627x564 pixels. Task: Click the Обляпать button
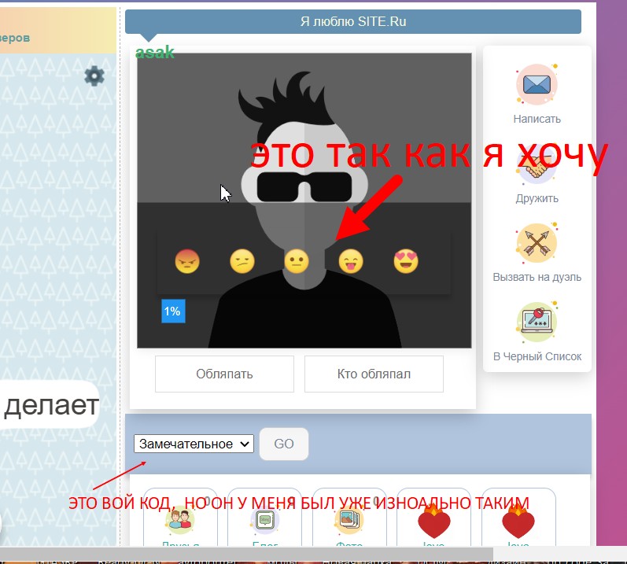coord(224,374)
